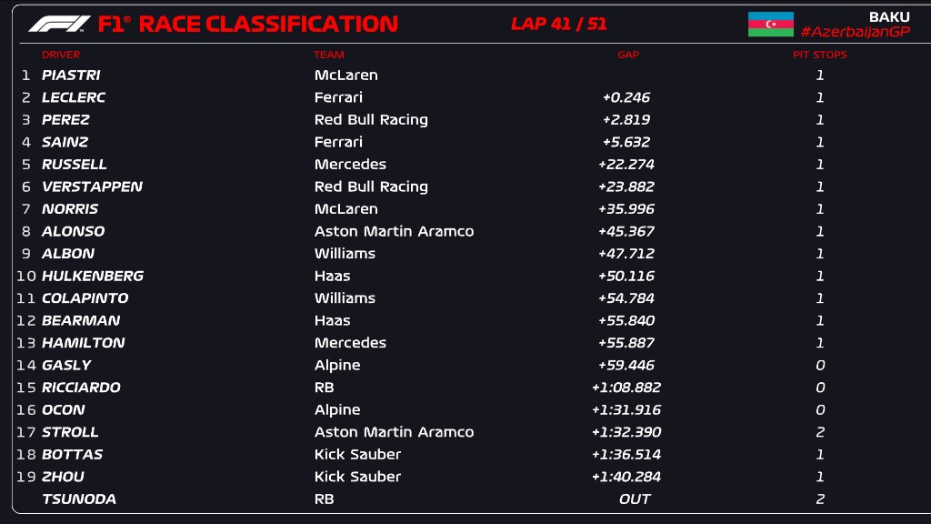The height and width of the screenshot is (524, 931).
Task: Click STROLL's pit stops count
Action: pos(820,432)
